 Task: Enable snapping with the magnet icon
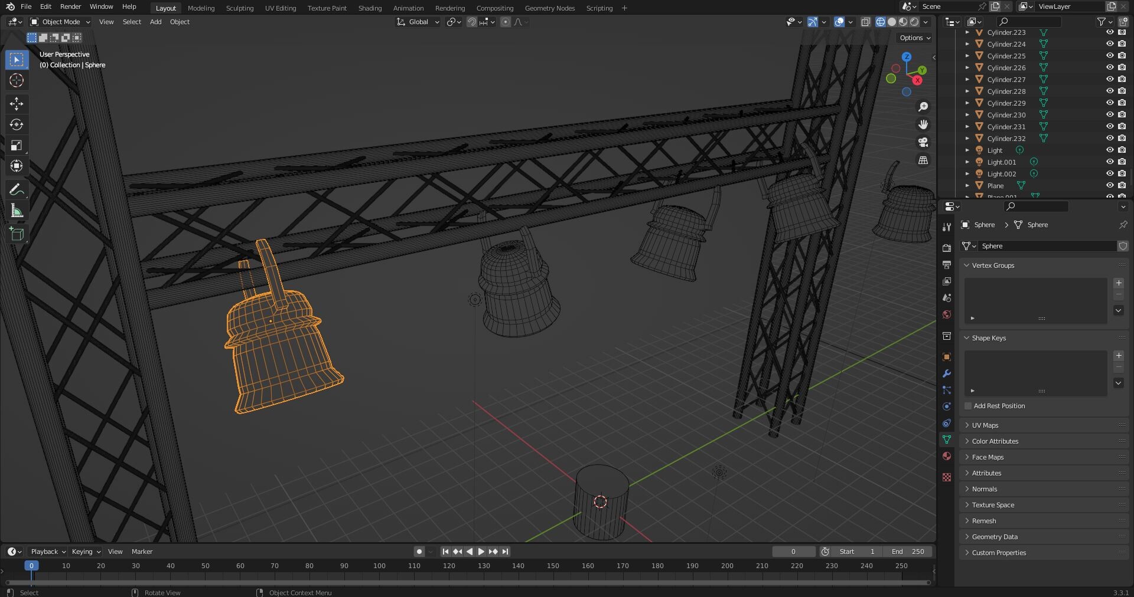pyautogui.click(x=472, y=22)
